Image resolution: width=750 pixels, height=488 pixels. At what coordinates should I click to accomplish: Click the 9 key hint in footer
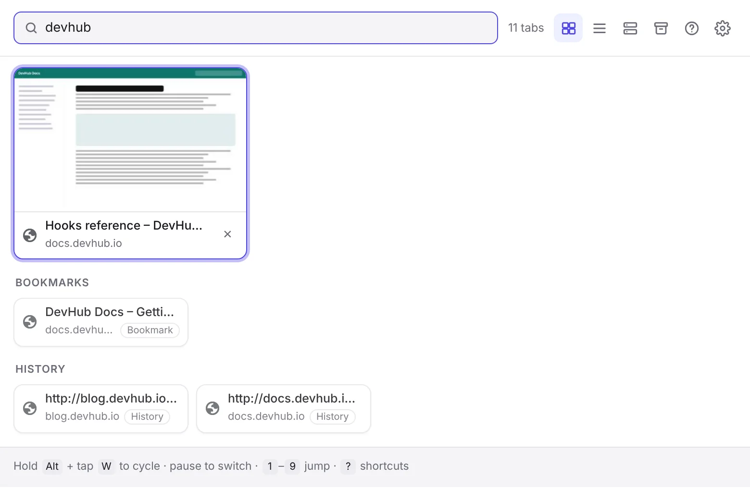pyautogui.click(x=292, y=466)
